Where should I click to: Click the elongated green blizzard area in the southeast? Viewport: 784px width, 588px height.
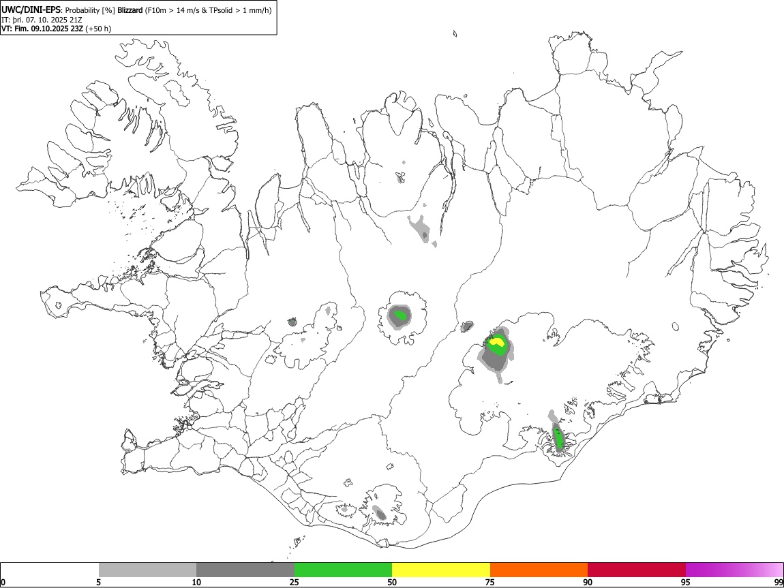[x=558, y=437]
